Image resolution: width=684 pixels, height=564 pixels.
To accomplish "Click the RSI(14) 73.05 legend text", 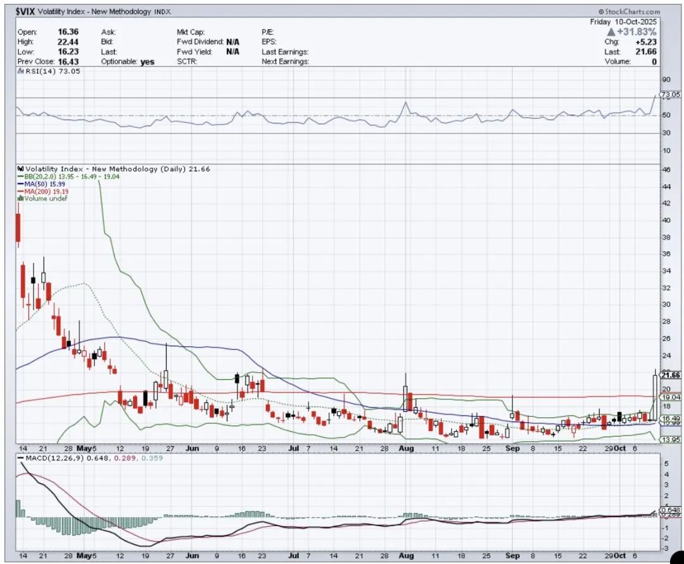I will pos(53,71).
